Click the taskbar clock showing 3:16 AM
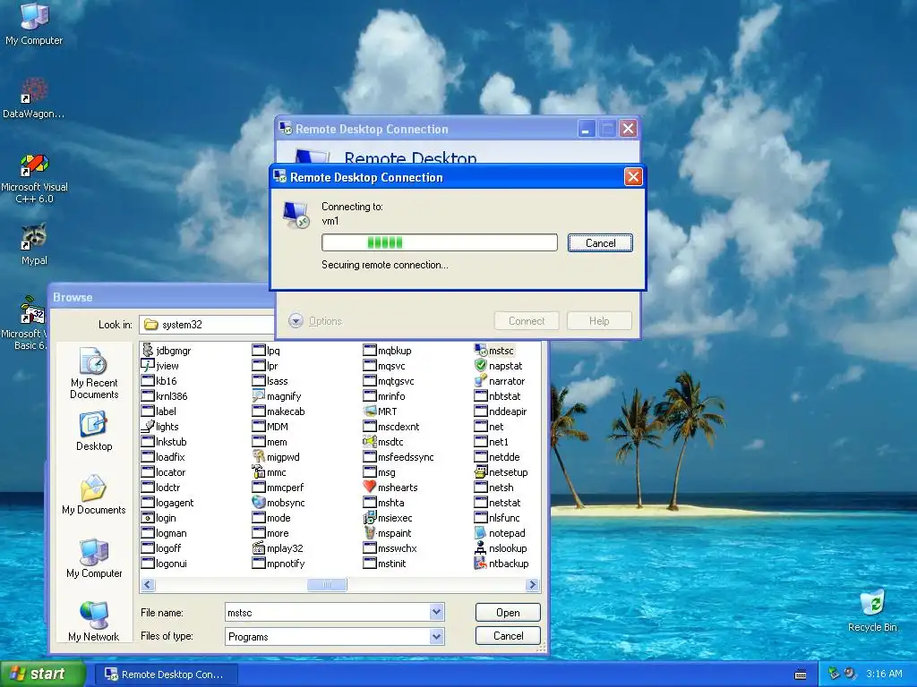Screen dimensions: 917x687 (x=884, y=674)
